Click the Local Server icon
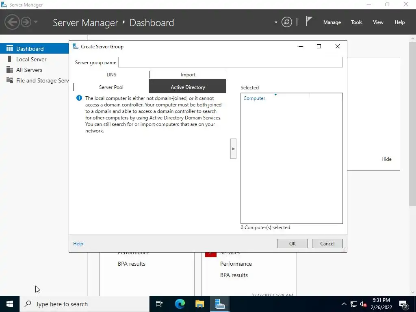This screenshot has width=416, height=312. tap(10, 59)
